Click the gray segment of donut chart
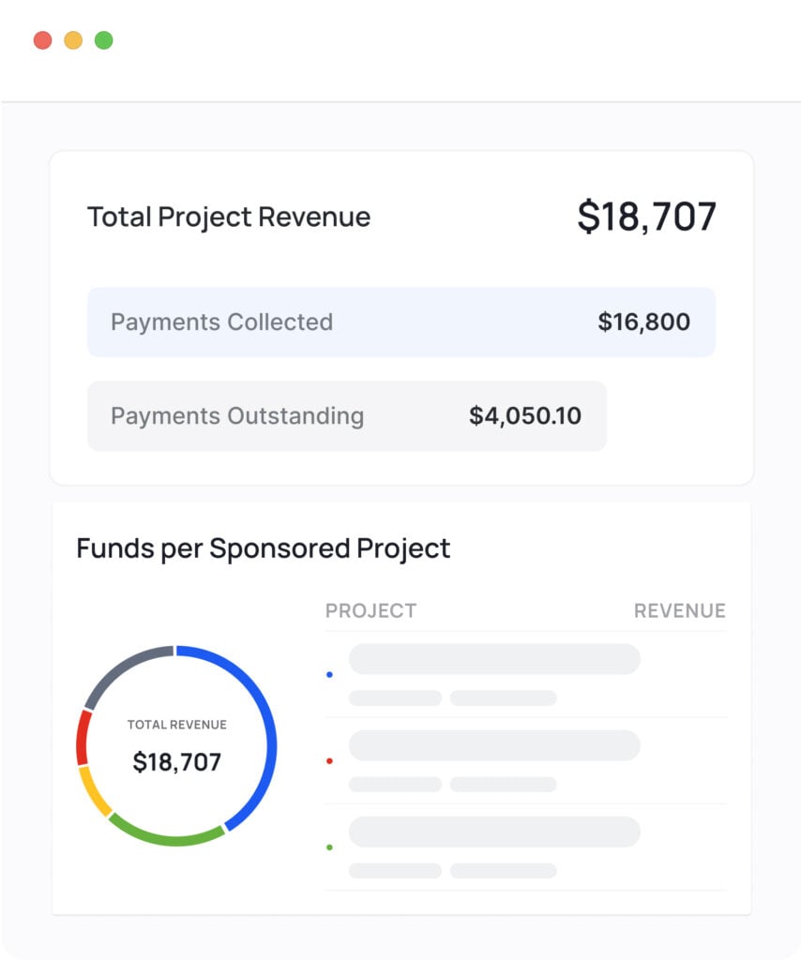 tap(123, 668)
